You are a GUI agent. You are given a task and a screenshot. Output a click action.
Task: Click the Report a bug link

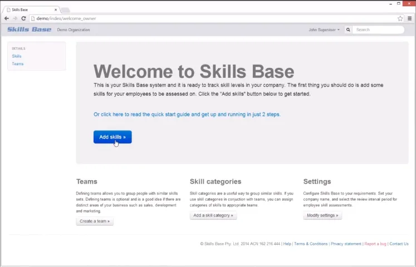pos(375,244)
